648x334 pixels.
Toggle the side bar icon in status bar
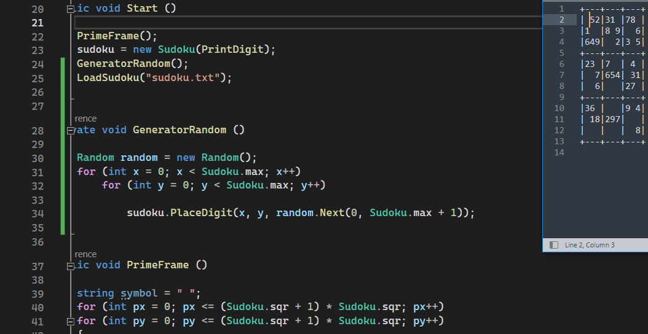pyautogui.click(x=554, y=245)
